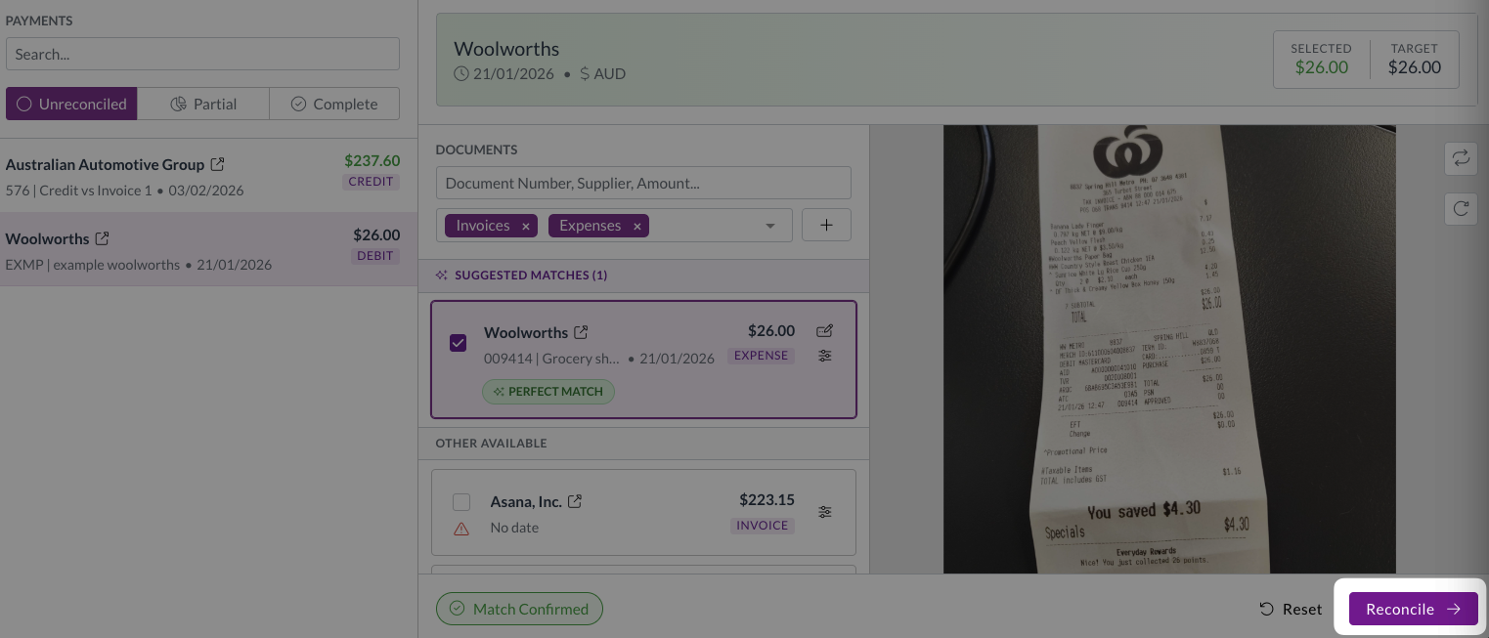Click the plus button to add document
The image size is (1489, 638).
click(826, 225)
